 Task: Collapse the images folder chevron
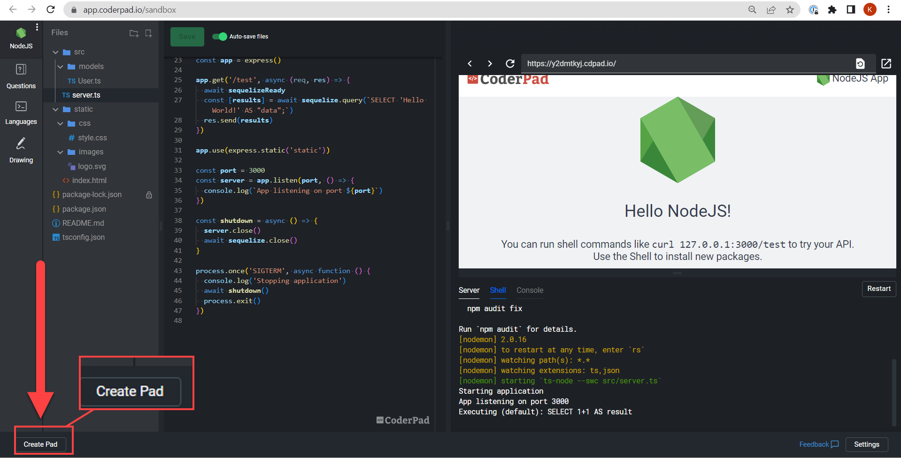pos(60,152)
